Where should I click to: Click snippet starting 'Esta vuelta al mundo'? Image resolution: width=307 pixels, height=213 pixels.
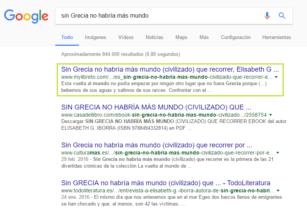(164, 87)
